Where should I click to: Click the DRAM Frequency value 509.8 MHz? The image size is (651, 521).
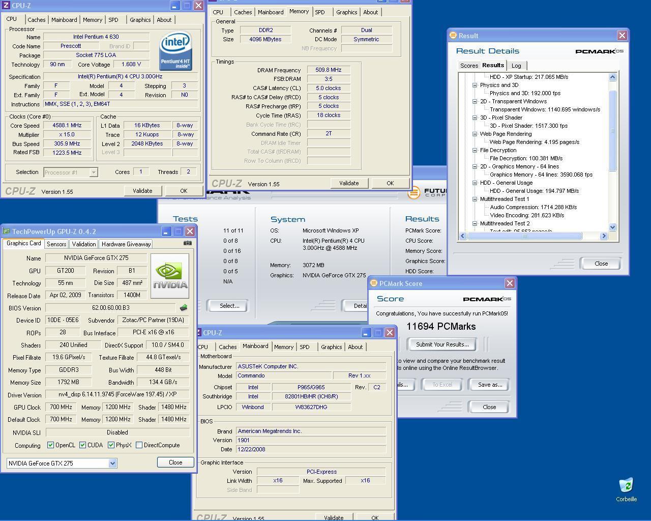pyautogui.click(x=329, y=70)
